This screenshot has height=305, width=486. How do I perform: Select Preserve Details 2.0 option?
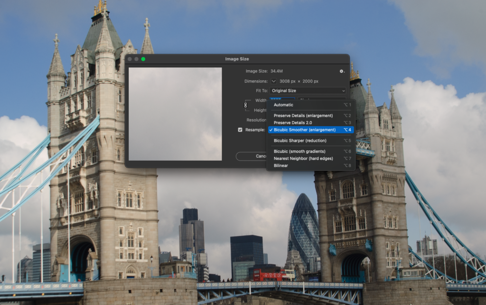tap(310, 123)
